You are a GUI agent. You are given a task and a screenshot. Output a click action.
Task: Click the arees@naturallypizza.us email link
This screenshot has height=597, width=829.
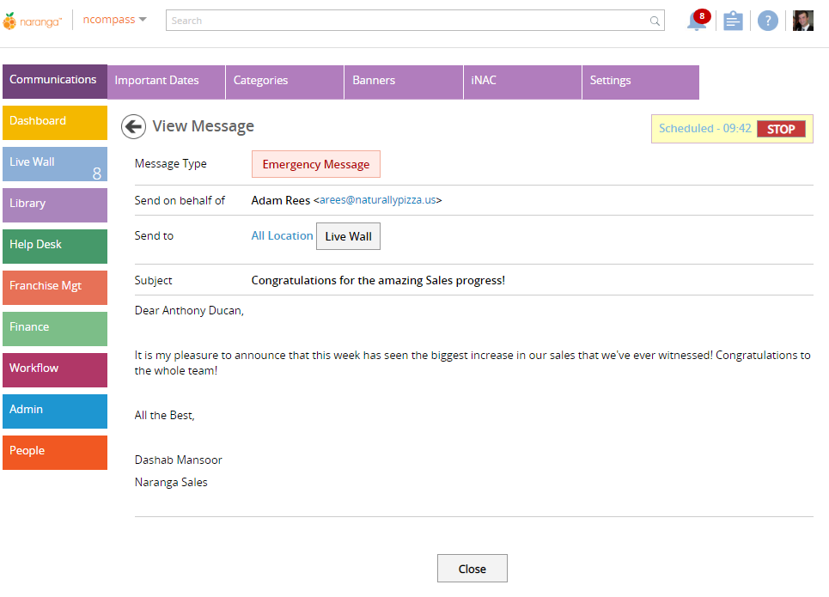pos(377,200)
